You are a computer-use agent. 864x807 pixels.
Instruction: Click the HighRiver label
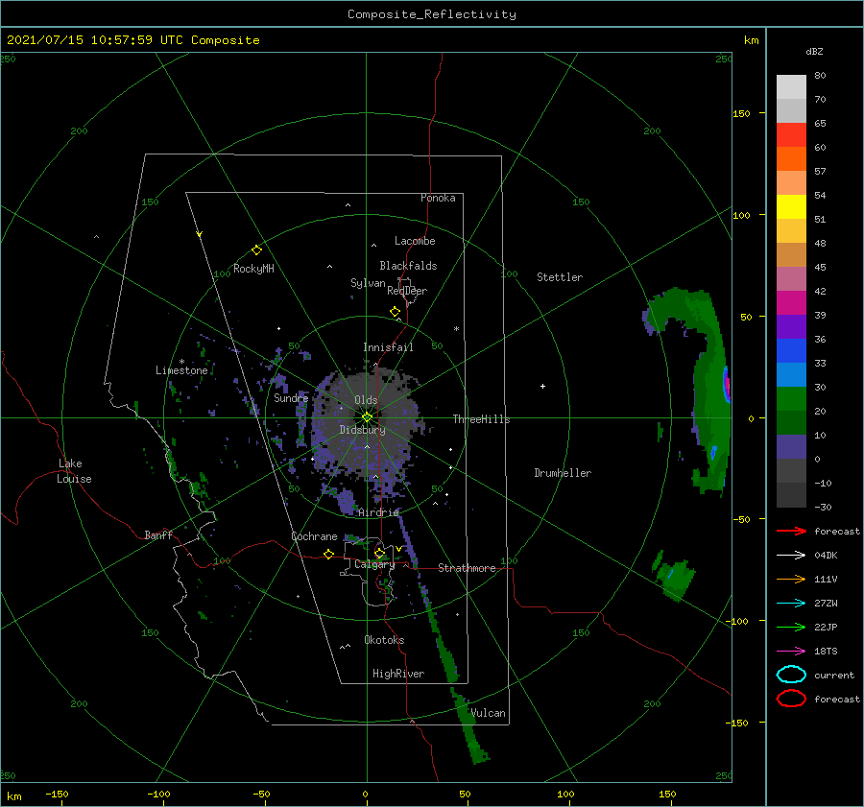coord(398,674)
